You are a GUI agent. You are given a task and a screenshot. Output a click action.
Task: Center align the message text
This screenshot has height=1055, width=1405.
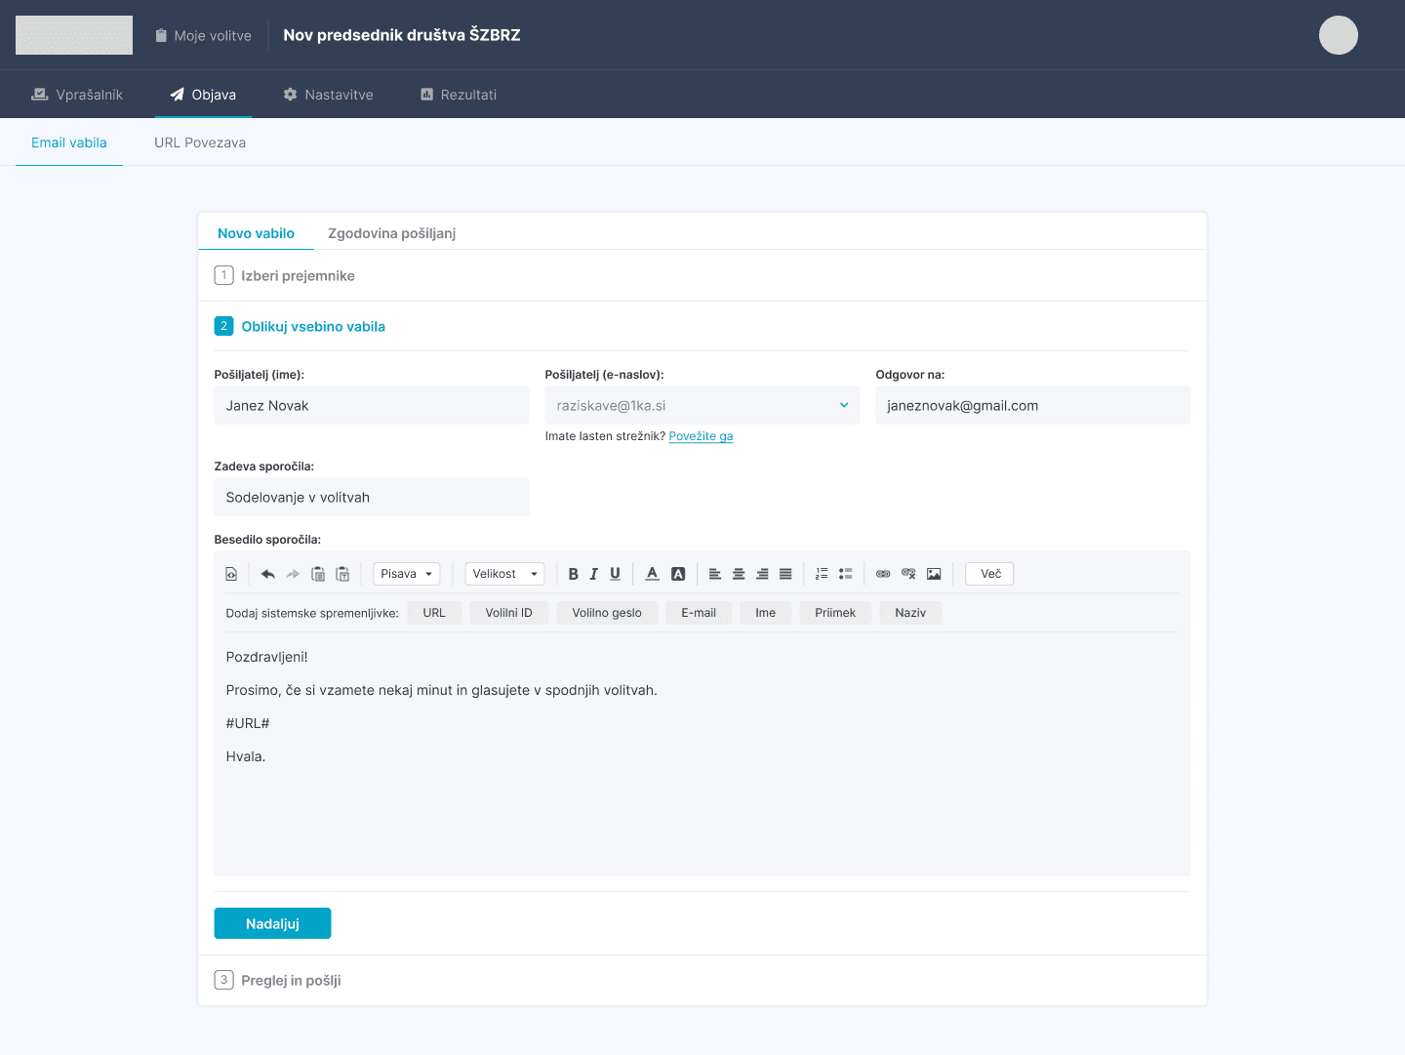pos(738,573)
